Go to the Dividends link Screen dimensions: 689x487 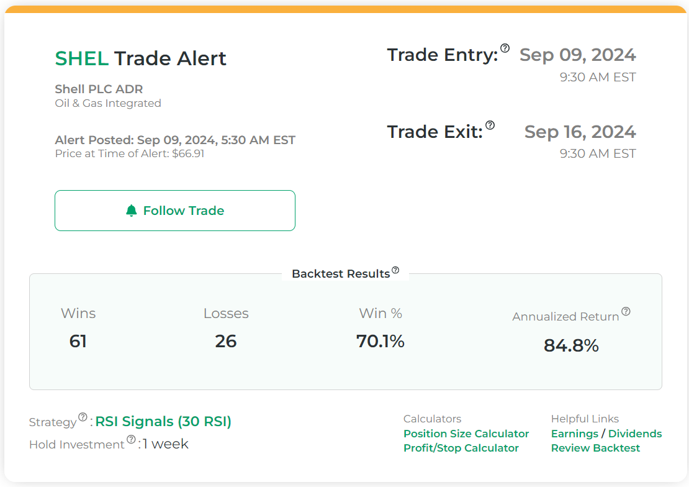click(635, 434)
